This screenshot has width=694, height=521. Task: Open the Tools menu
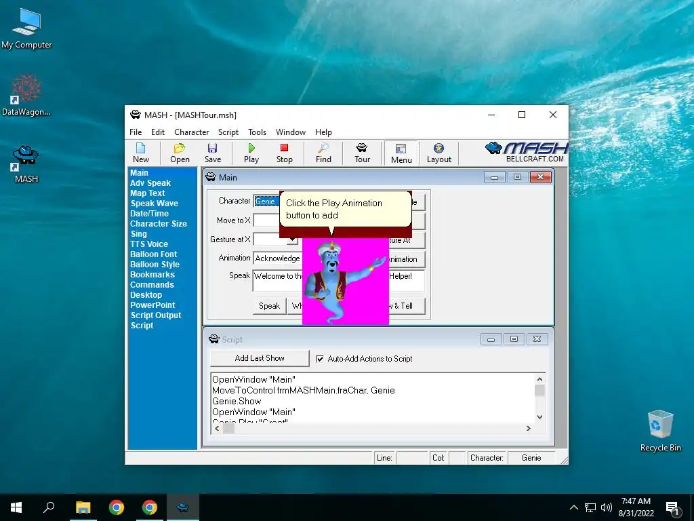(257, 132)
